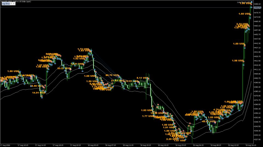Restore the Long Beach chart window
Screen dimensions: 263x147
pos(11,4)
